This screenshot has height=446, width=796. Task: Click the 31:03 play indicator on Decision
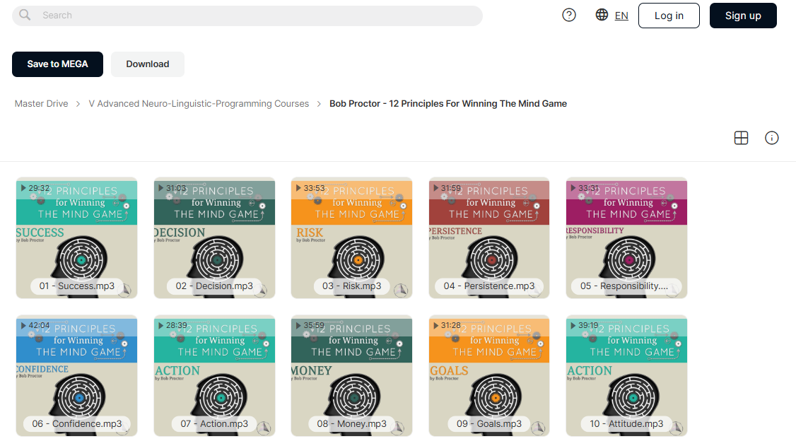point(172,188)
